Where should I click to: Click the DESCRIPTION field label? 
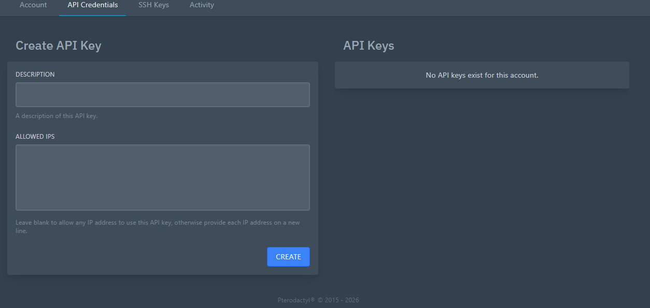pyautogui.click(x=35, y=75)
